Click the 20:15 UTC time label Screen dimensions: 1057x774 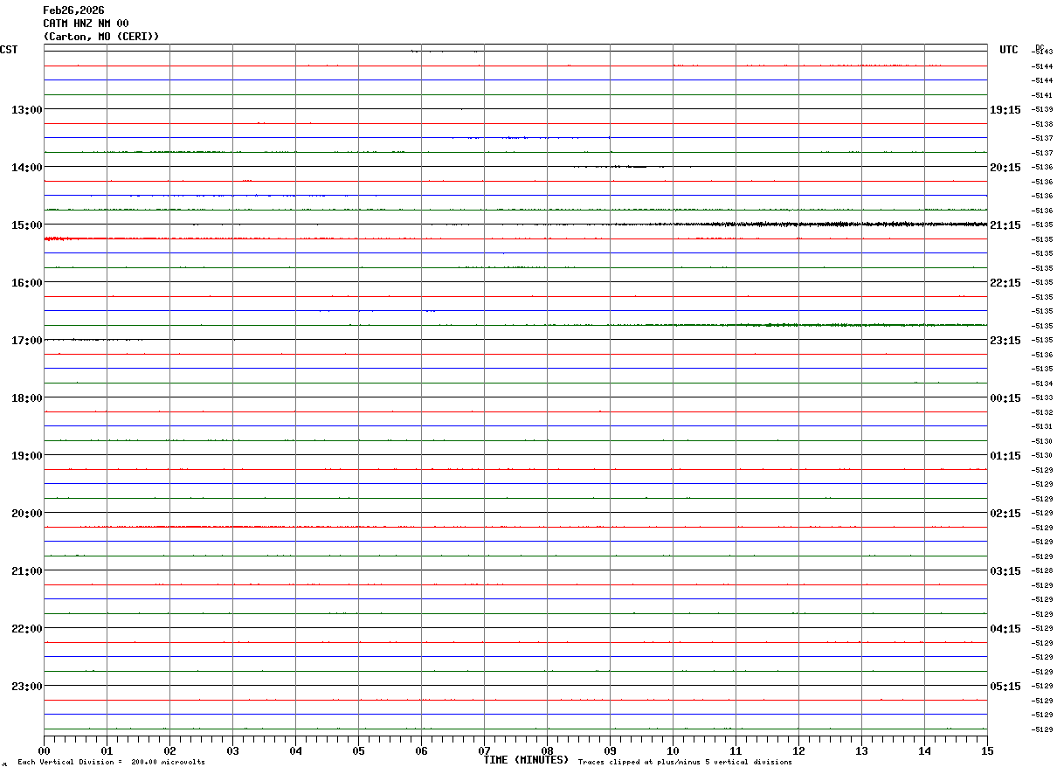(x=1005, y=168)
